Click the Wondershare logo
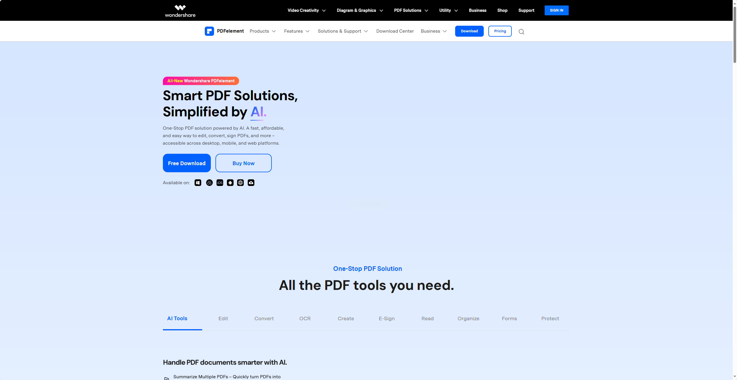The image size is (737, 380). [x=180, y=11]
